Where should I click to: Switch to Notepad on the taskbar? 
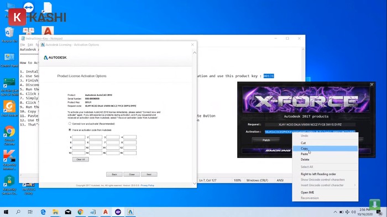[x=93, y=212]
